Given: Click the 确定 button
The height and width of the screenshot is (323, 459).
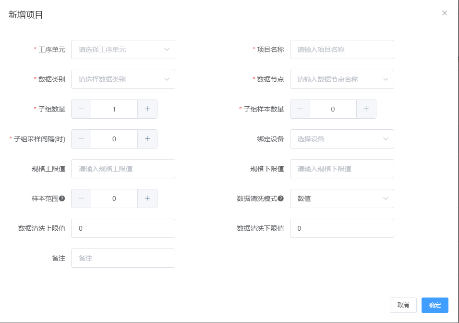Looking at the screenshot, I should pos(435,305).
